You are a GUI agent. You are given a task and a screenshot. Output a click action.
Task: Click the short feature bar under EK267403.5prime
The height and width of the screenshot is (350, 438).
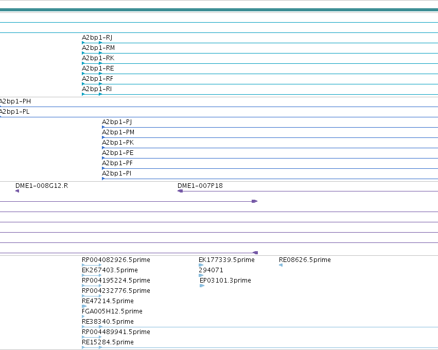tap(92, 275)
